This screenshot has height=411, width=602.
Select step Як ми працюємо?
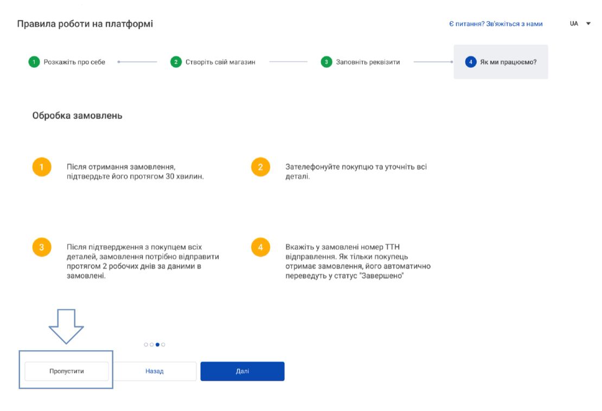pyautogui.click(x=501, y=62)
